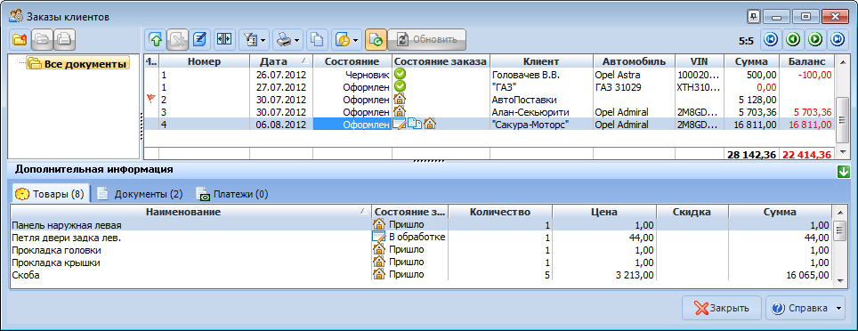858x331 pixels.
Task: Click the Состояние заказа column header
Action: point(441,61)
